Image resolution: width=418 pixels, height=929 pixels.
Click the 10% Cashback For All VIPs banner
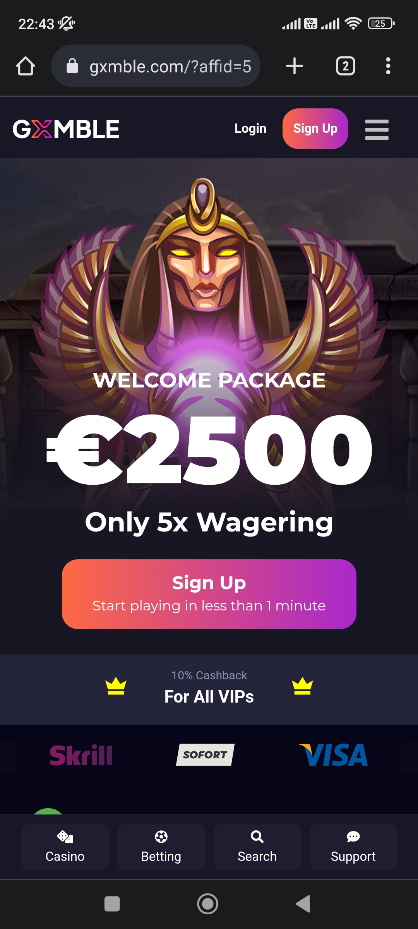point(209,689)
